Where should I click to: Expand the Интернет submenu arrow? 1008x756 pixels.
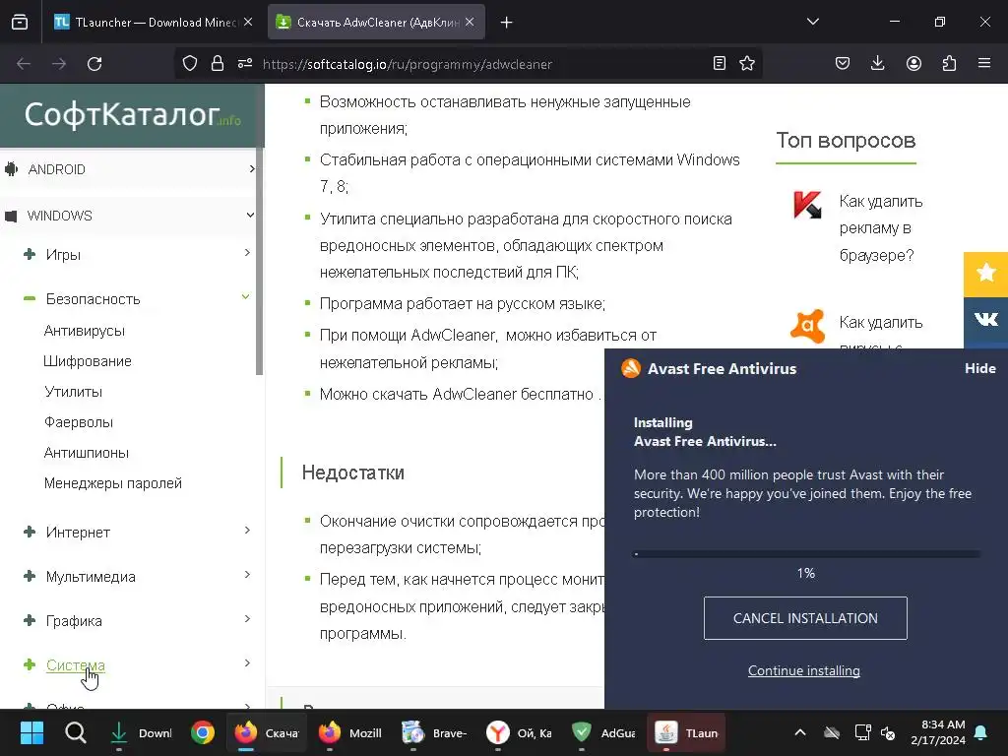click(247, 531)
